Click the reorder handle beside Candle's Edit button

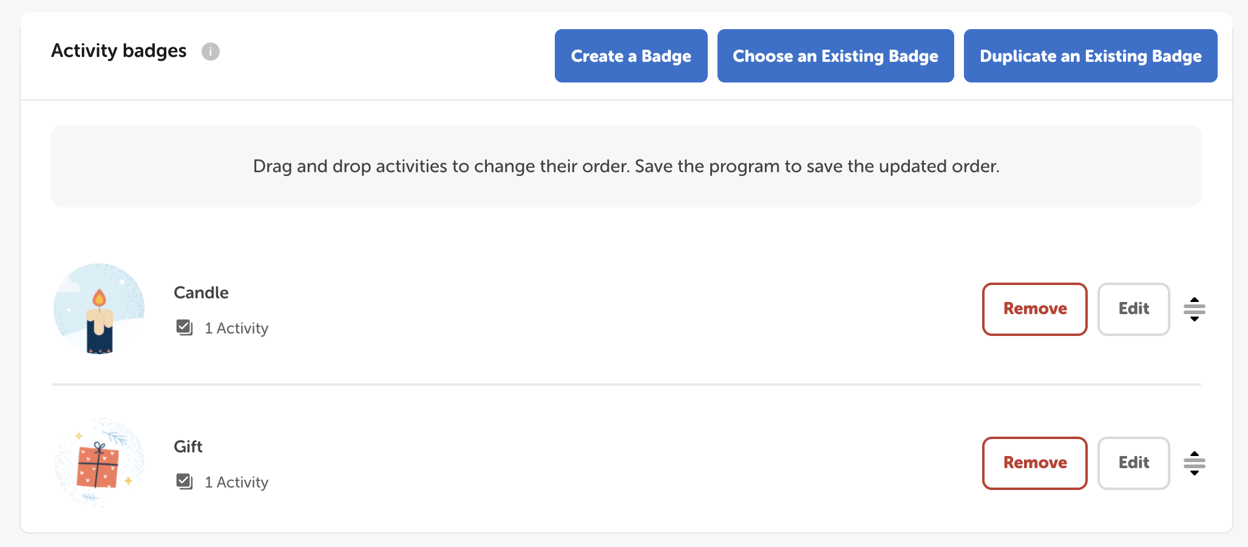pyautogui.click(x=1193, y=309)
